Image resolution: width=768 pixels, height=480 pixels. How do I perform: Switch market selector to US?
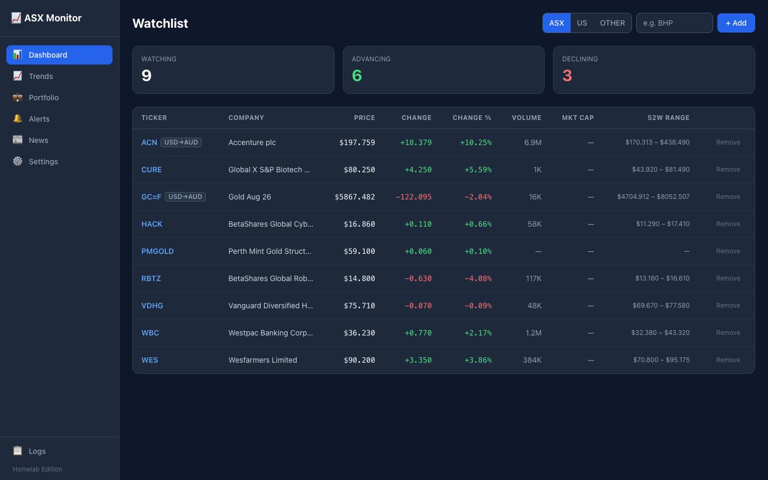(x=582, y=23)
